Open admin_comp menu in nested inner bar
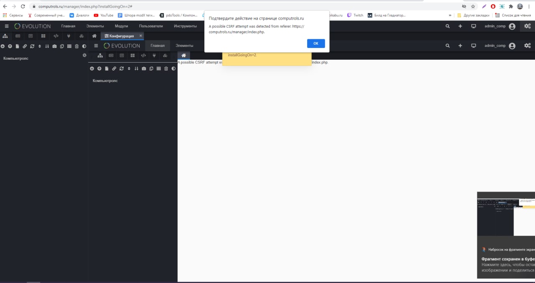 click(x=499, y=45)
